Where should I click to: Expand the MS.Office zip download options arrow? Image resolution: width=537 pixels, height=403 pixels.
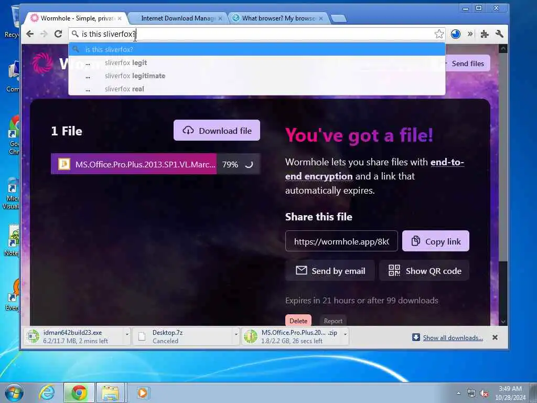pyautogui.click(x=345, y=334)
